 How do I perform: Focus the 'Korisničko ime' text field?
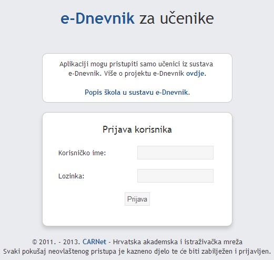(x=175, y=153)
